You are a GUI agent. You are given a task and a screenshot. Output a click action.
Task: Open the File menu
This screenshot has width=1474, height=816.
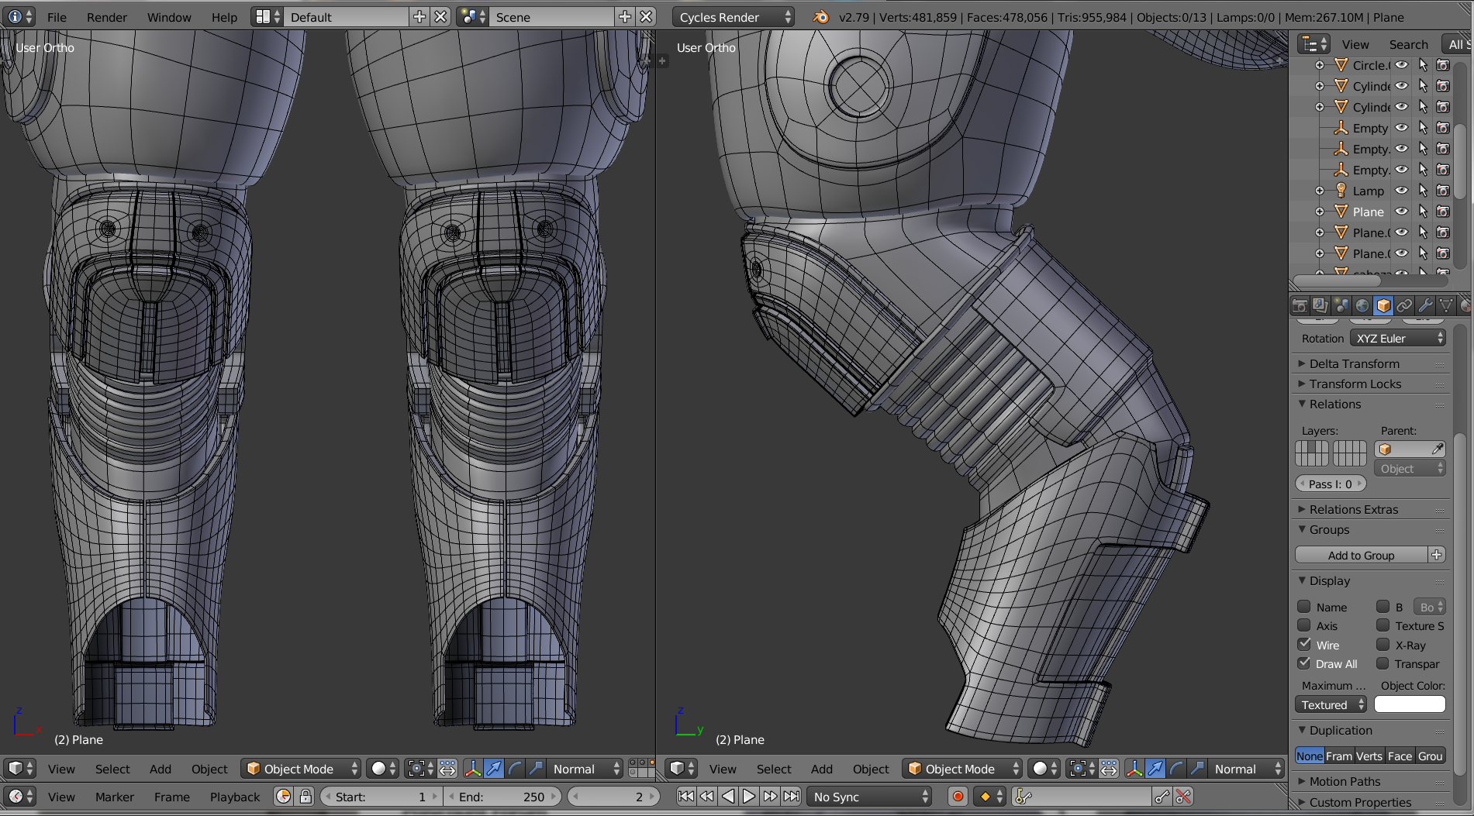click(57, 17)
